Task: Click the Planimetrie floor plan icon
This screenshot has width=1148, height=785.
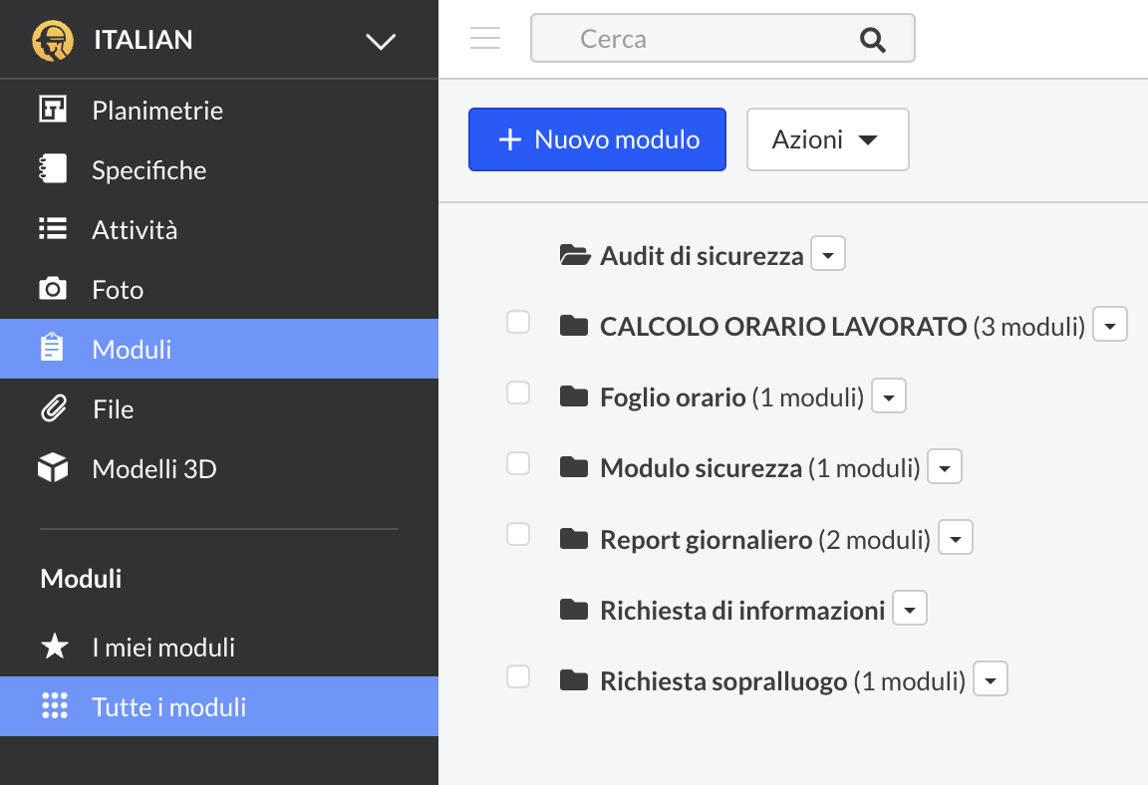Action: click(53, 110)
